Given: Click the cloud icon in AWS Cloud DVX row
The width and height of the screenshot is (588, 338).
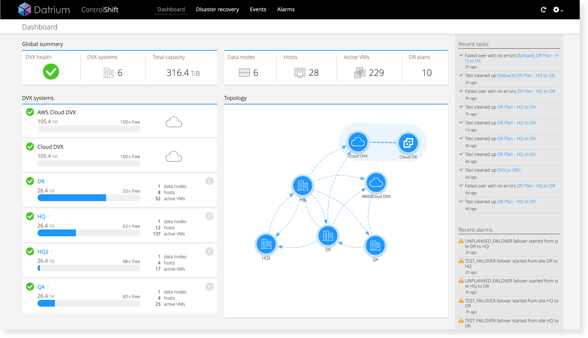Looking at the screenshot, I should (x=174, y=122).
